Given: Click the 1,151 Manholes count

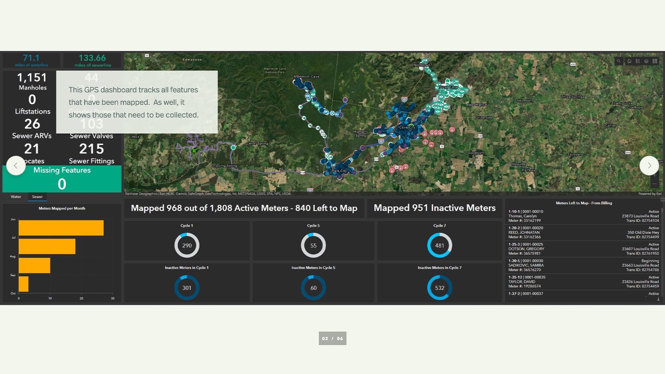Looking at the screenshot, I should [32, 82].
